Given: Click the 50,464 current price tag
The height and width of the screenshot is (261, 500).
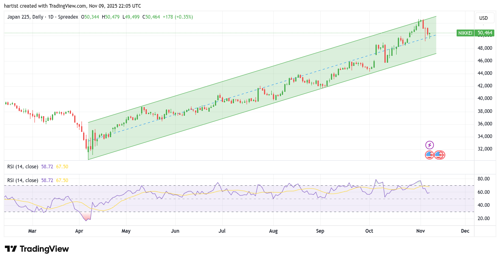Looking at the screenshot, I should 485,33.
